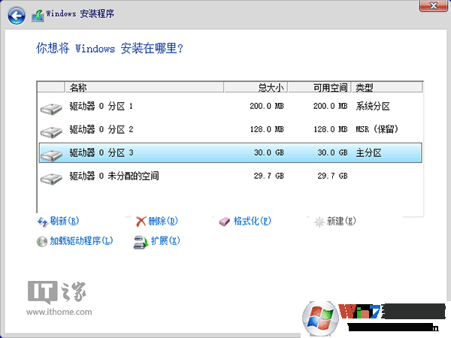This screenshot has height=338, width=451.
Task: Click the 新建(E) new partition link
Action: 341,221
